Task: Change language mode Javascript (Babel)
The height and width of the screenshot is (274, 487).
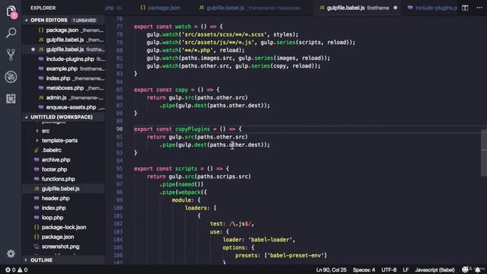Action: tap(434, 269)
